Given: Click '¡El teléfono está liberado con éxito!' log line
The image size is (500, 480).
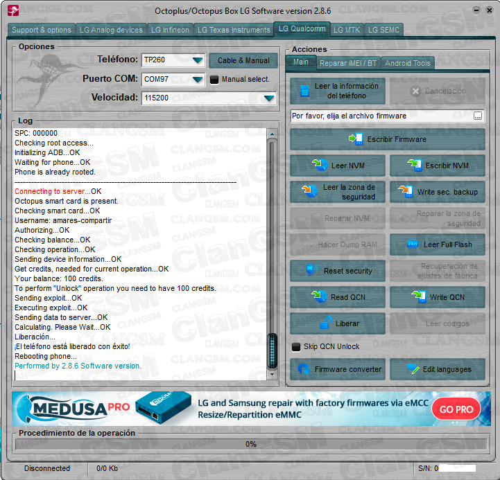Looking at the screenshot, I should click(72, 346).
